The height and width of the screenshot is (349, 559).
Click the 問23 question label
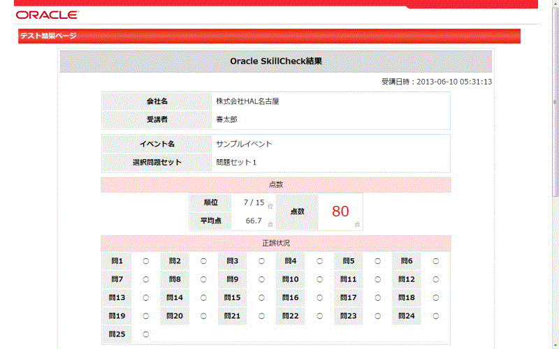(x=349, y=316)
